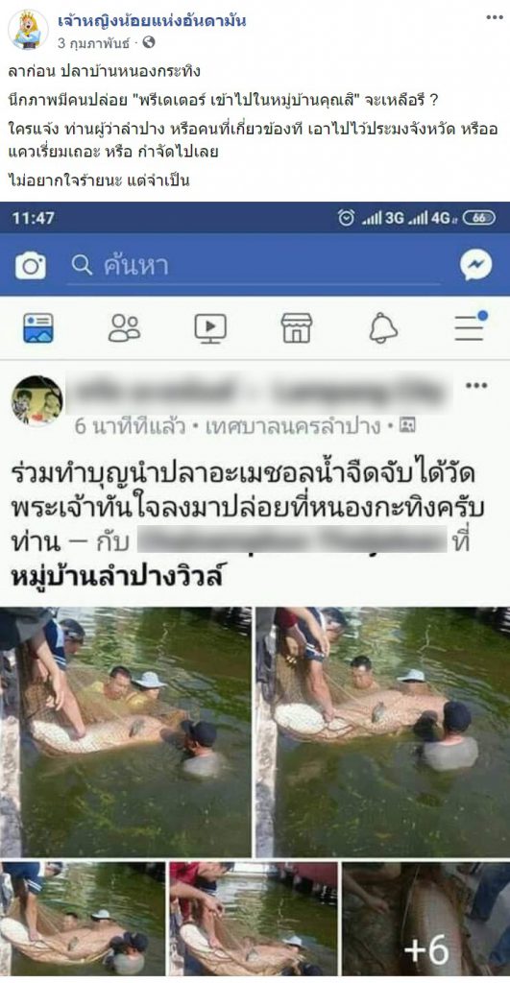The image size is (510, 983).
Task: Open the notifications bell icon
Action: coord(383,328)
